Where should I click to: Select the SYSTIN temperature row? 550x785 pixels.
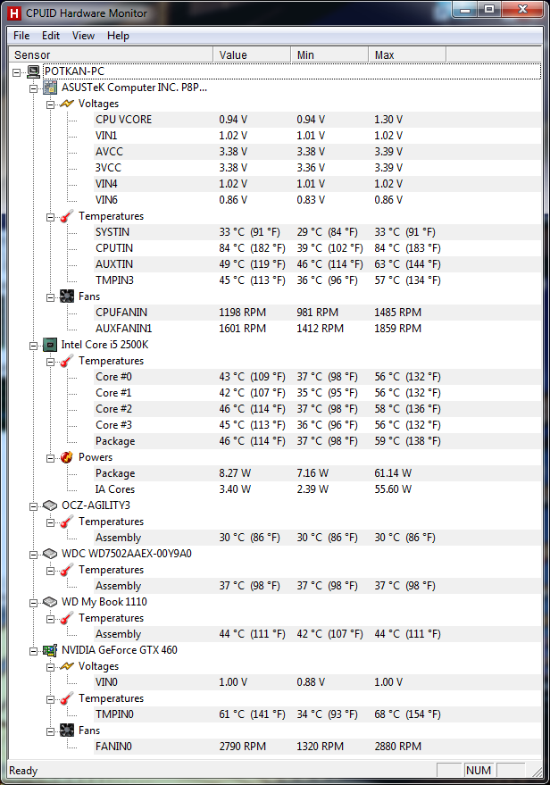pyautogui.click(x=317, y=232)
